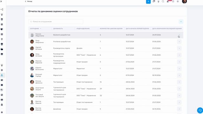Open row actions for Регина Демкина
Viewport: 203px width, 114px height.
(179, 82)
